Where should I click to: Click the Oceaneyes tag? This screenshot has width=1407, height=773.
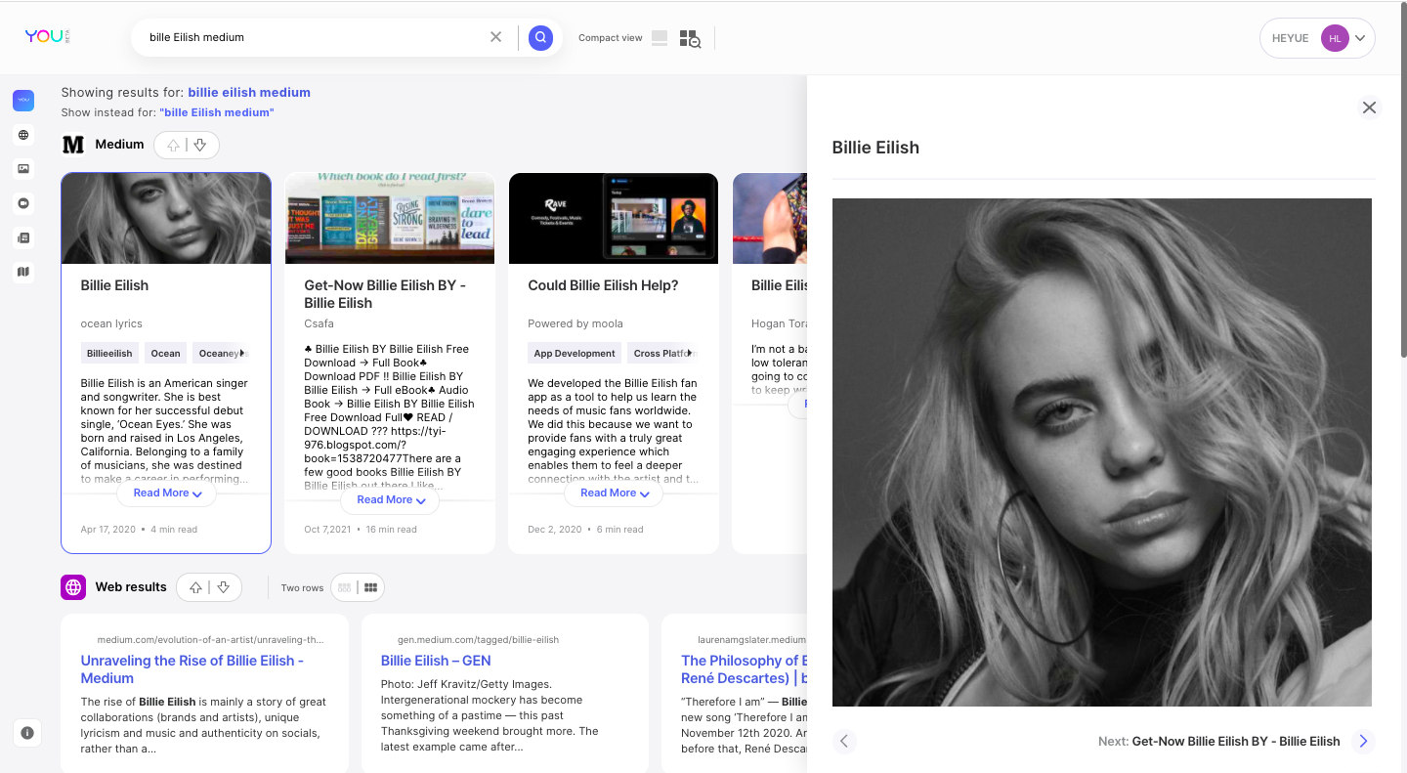(x=220, y=354)
